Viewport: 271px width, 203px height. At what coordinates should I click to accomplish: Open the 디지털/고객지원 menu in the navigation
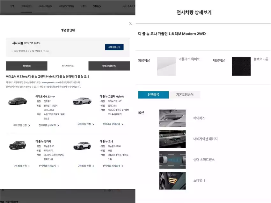[66, 6]
